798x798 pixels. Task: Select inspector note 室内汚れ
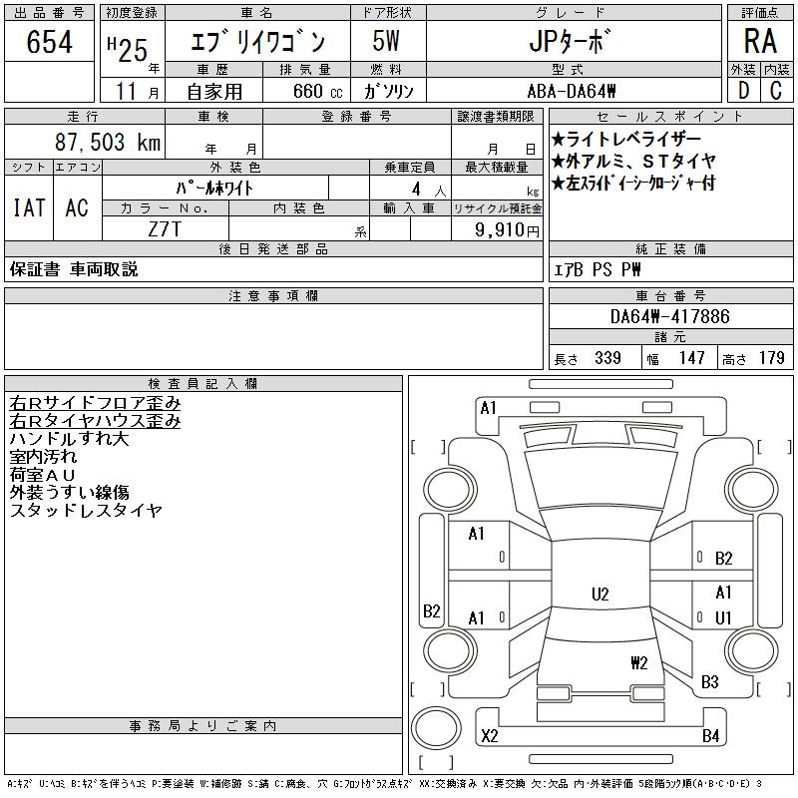click(x=43, y=456)
